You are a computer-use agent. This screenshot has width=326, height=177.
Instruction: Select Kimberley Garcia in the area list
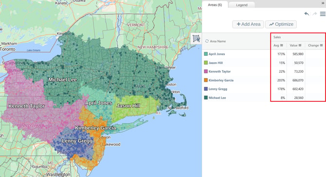pos(221,80)
